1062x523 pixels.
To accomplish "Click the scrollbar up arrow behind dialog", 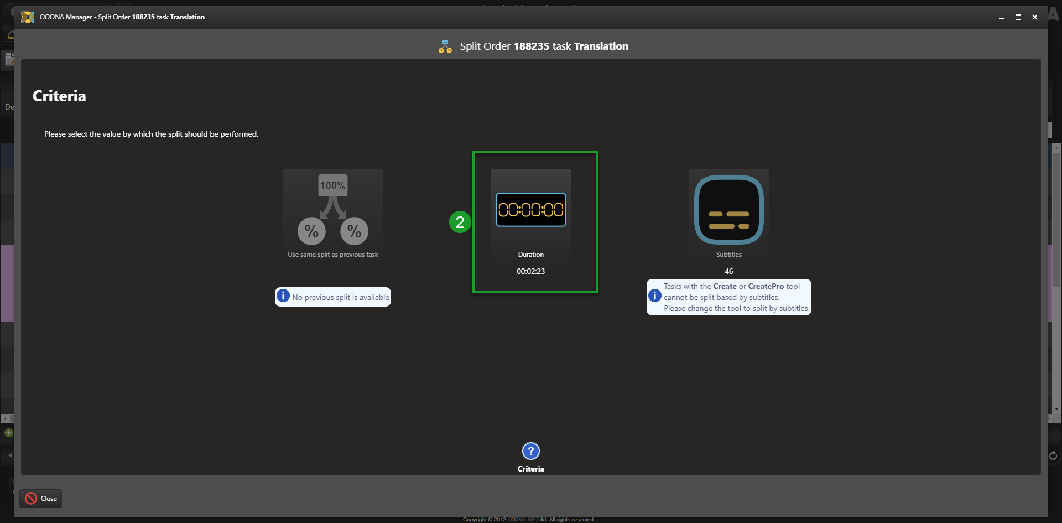I will click(1056, 148).
